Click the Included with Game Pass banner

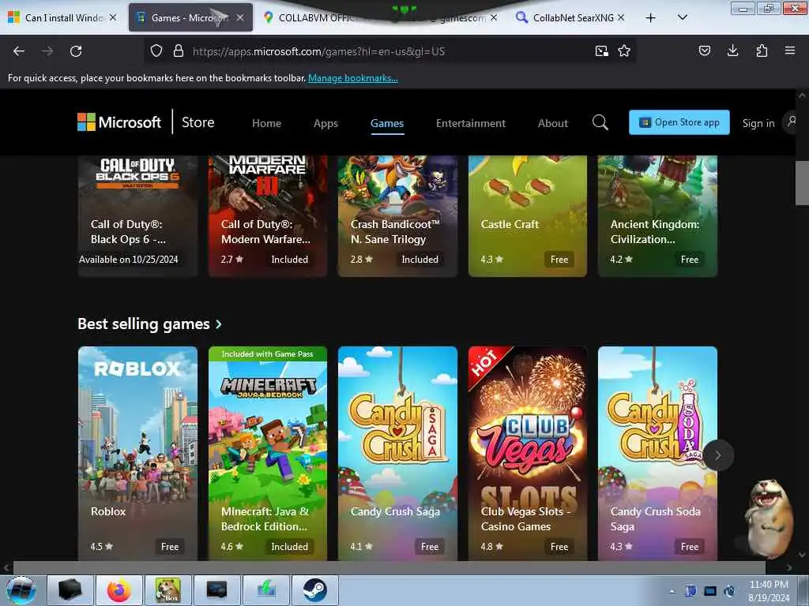coord(268,353)
